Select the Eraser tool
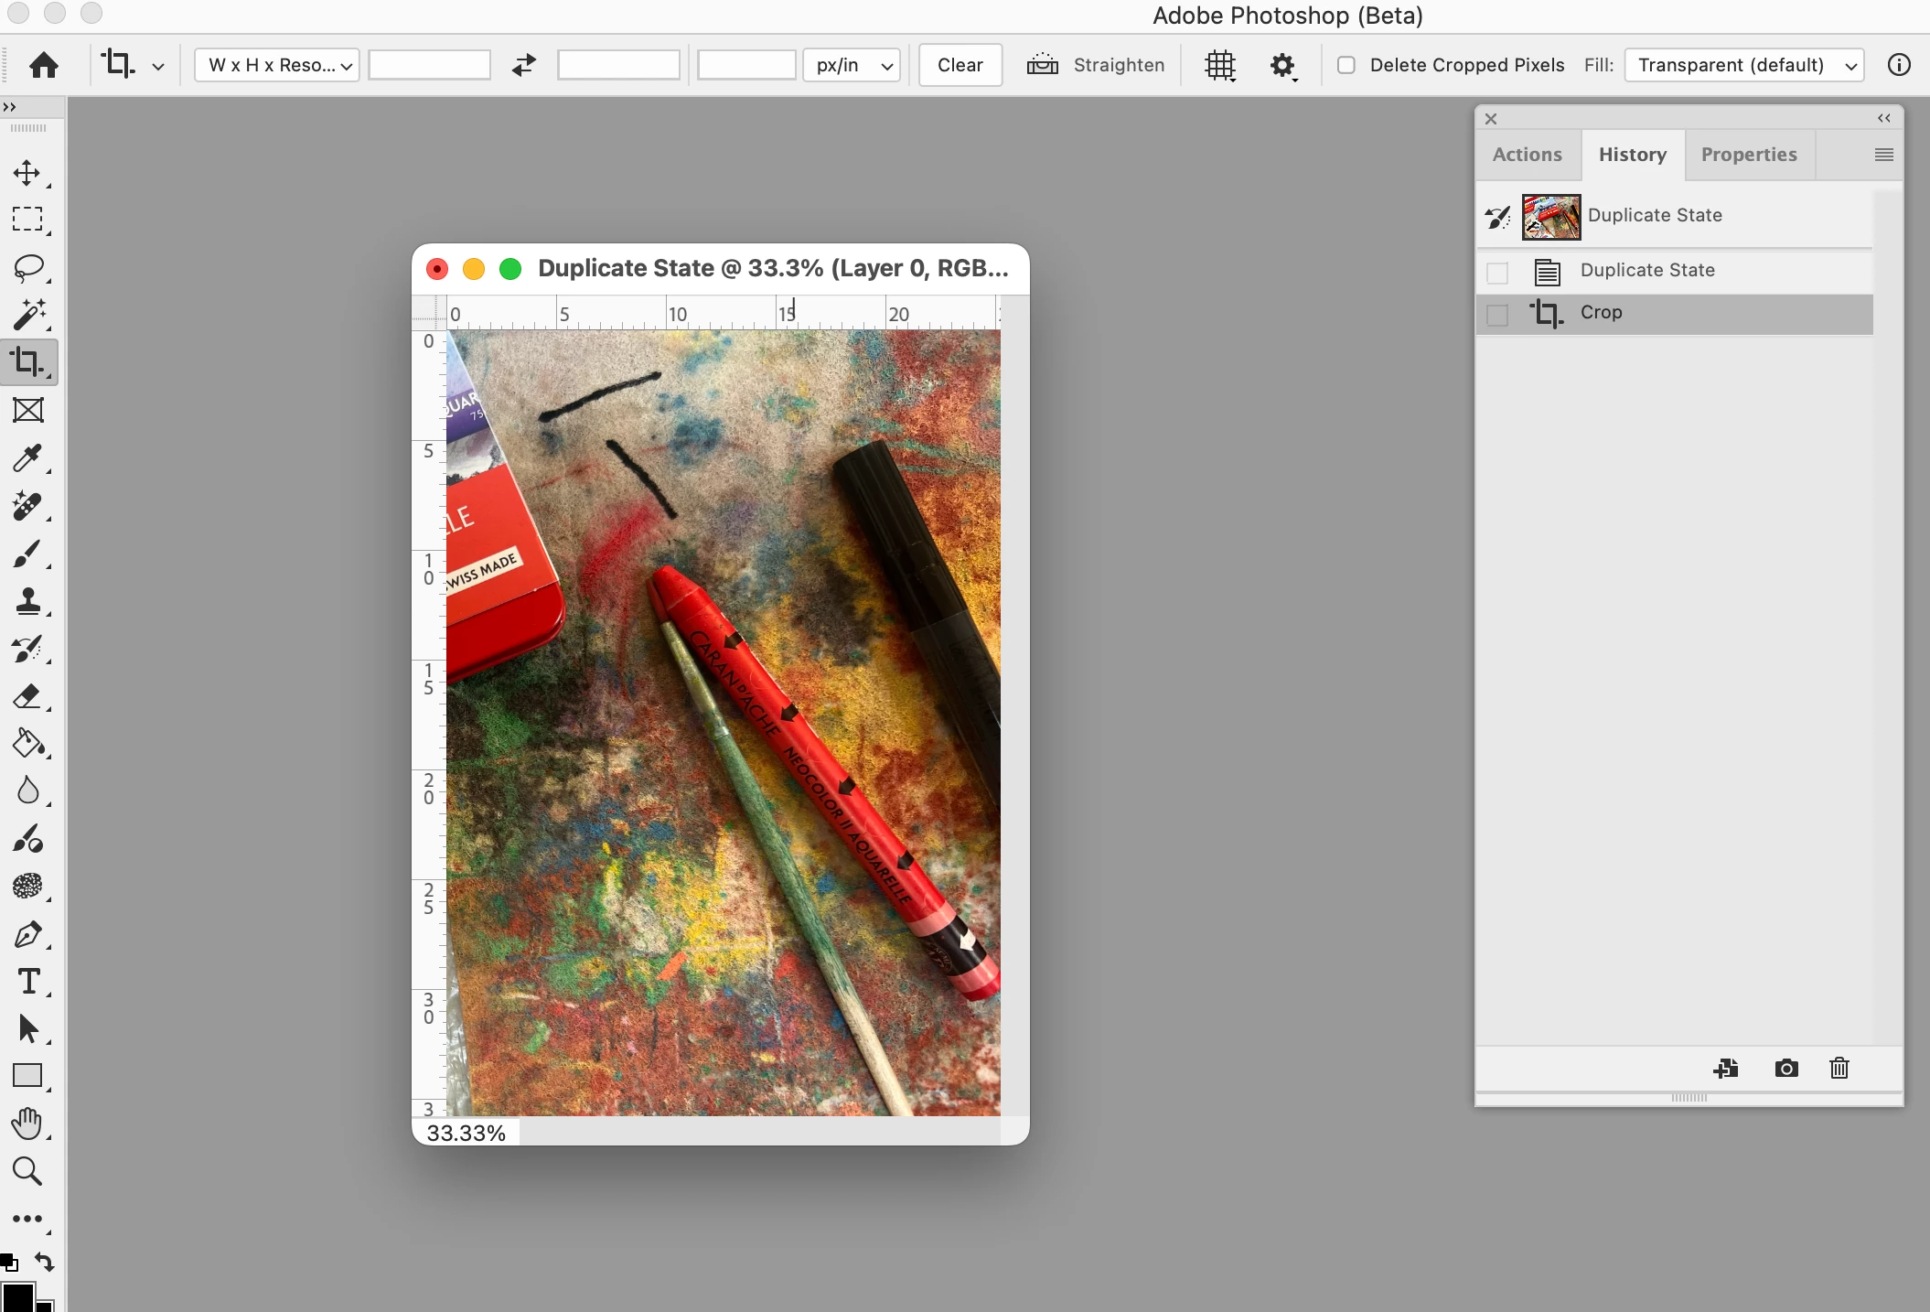The image size is (1930, 1312). tap(27, 696)
